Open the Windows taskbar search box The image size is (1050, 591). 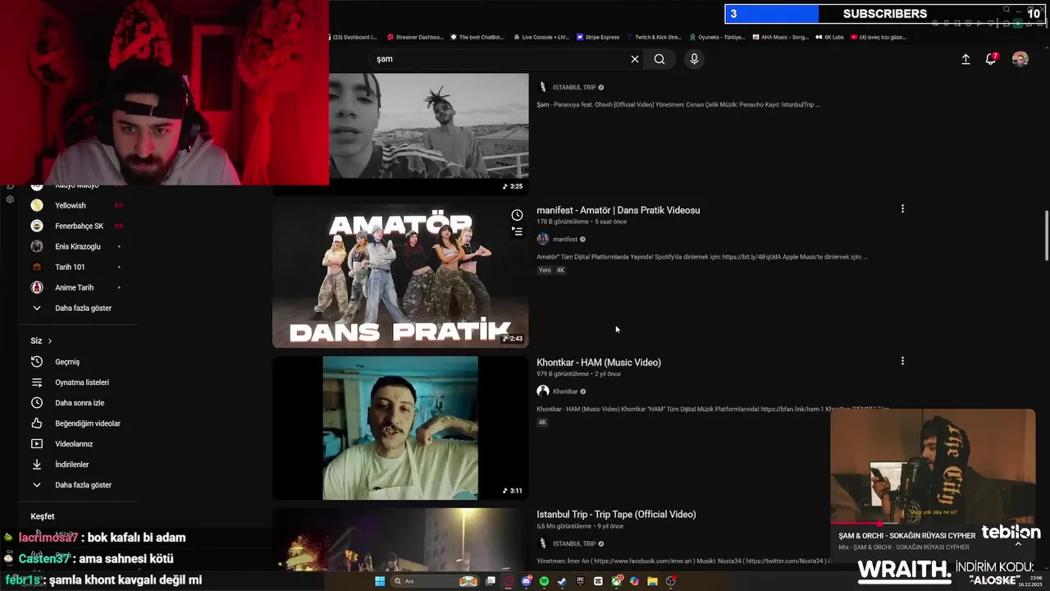pos(435,581)
